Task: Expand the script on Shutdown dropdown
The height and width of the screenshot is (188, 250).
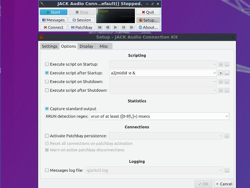Action: [214, 82]
